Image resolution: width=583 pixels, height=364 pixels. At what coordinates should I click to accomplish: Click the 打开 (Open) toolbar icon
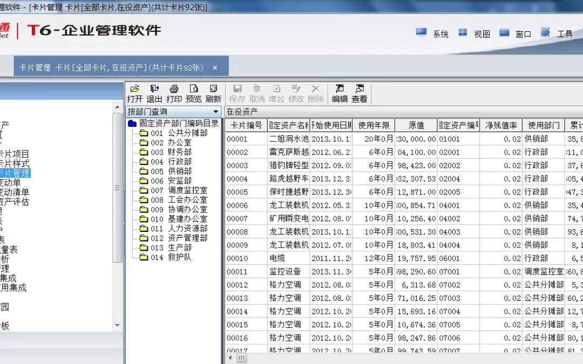pos(134,94)
